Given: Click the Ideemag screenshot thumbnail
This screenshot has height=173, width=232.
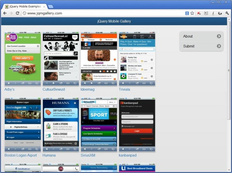Looking at the screenshot, I should [99, 59].
